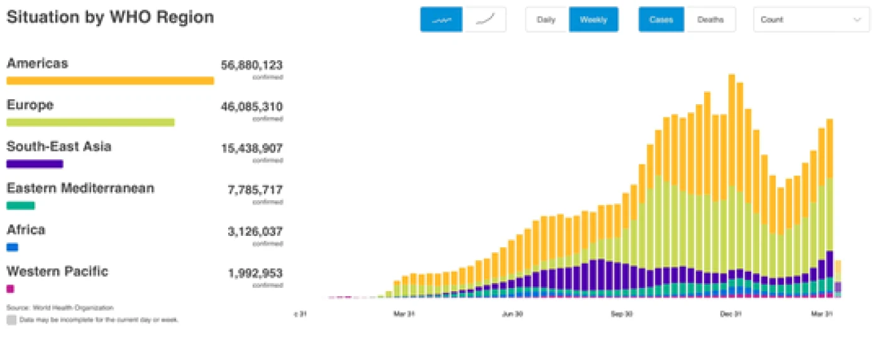Click the yellow Americas bar
The width and height of the screenshot is (880, 340).
coord(110,80)
